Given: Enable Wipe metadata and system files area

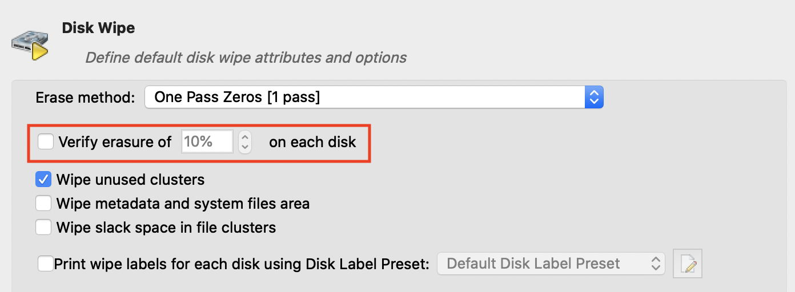Looking at the screenshot, I should [x=43, y=204].
